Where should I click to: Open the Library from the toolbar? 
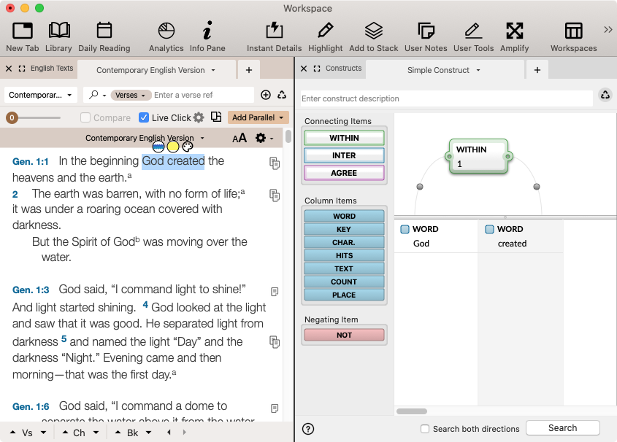(58, 36)
